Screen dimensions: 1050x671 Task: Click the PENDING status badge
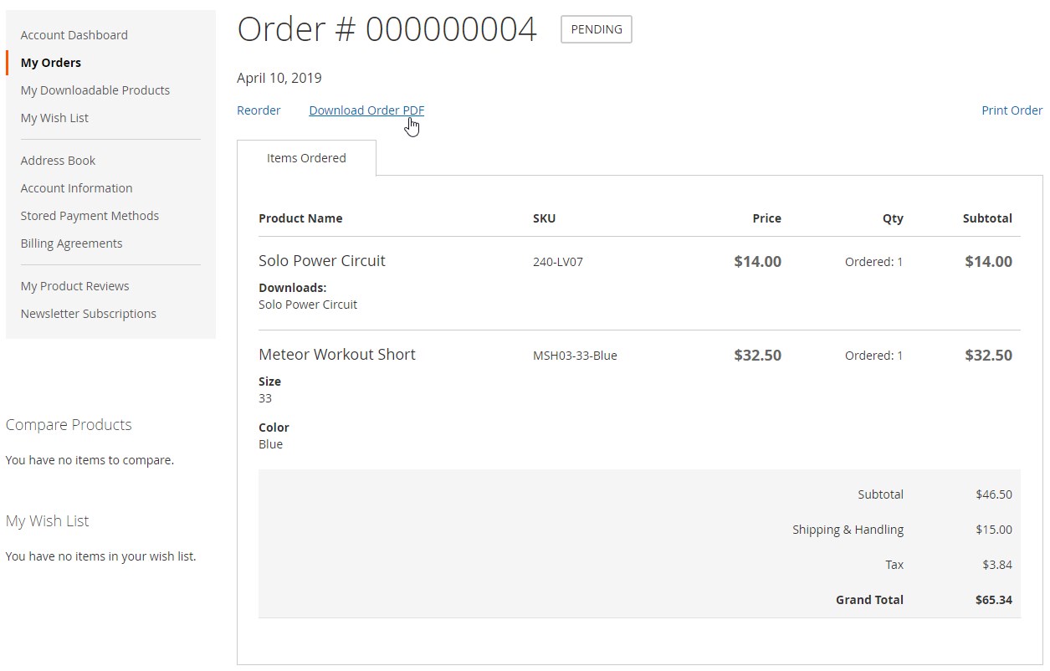tap(596, 29)
